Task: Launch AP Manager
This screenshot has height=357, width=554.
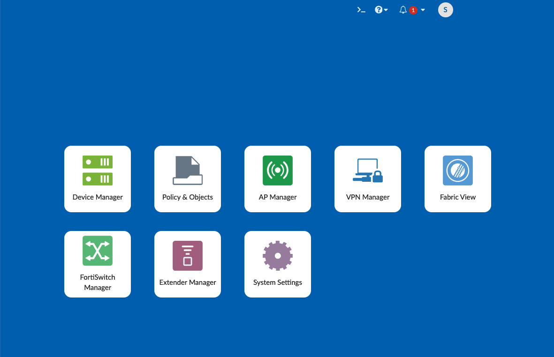Action: 278,179
